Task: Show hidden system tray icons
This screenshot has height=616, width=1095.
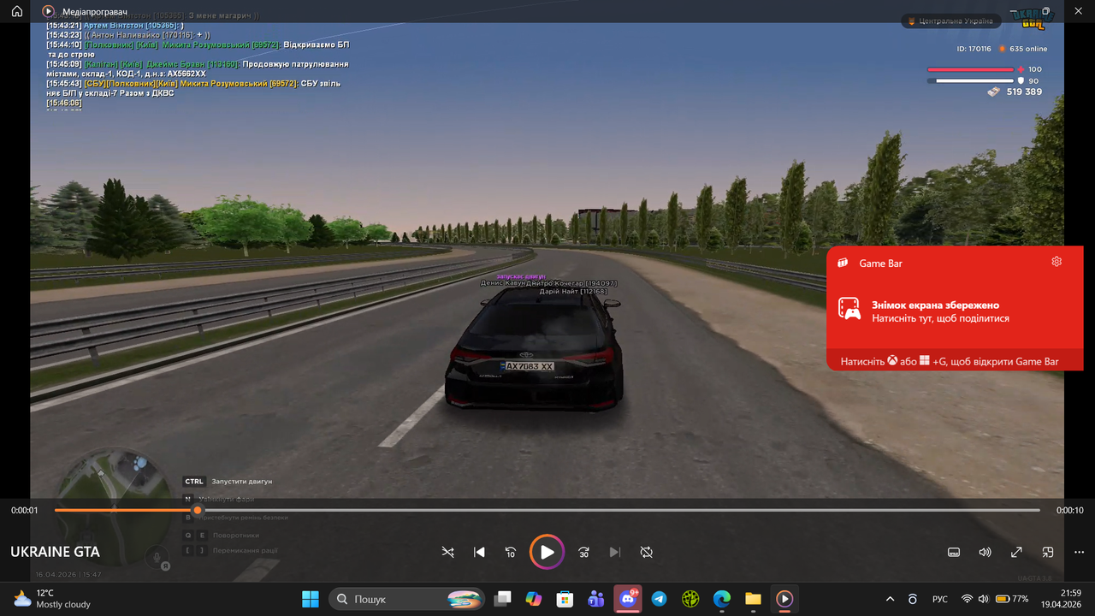Action: (x=890, y=599)
